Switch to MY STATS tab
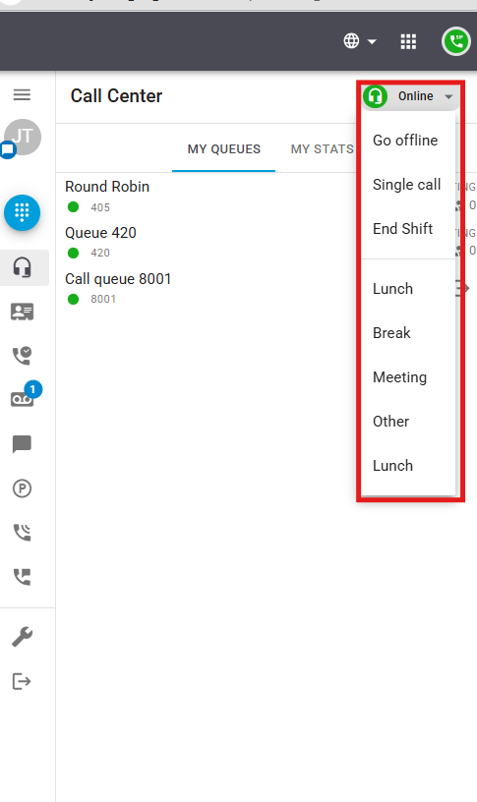 322,148
